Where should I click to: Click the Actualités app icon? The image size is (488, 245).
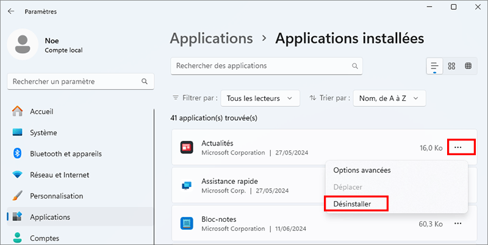(187, 147)
